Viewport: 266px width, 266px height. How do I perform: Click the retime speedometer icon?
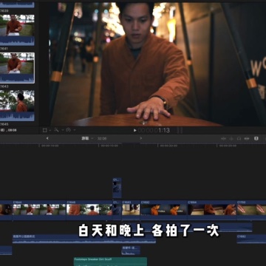(69, 130)
